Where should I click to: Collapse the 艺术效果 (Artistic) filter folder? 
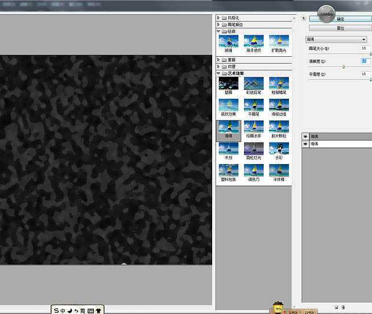pyautogui.click(x=218, y=73)
